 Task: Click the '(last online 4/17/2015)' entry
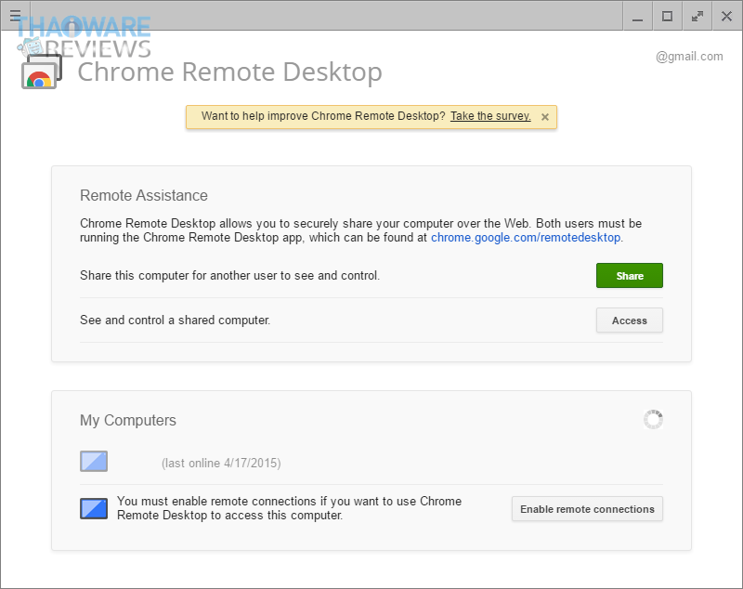pos(221,463)
